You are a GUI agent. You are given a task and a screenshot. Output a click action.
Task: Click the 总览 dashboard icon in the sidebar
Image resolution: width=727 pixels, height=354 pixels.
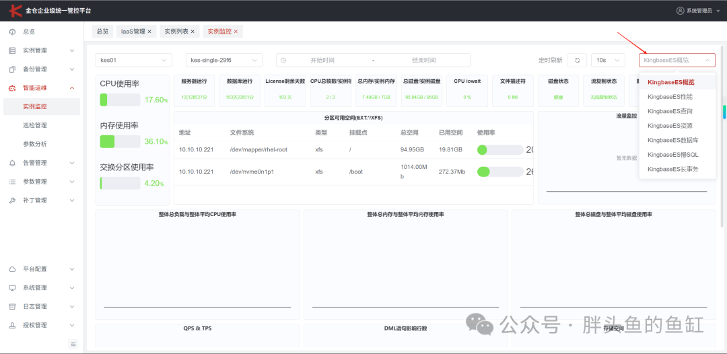pos(13,32)
